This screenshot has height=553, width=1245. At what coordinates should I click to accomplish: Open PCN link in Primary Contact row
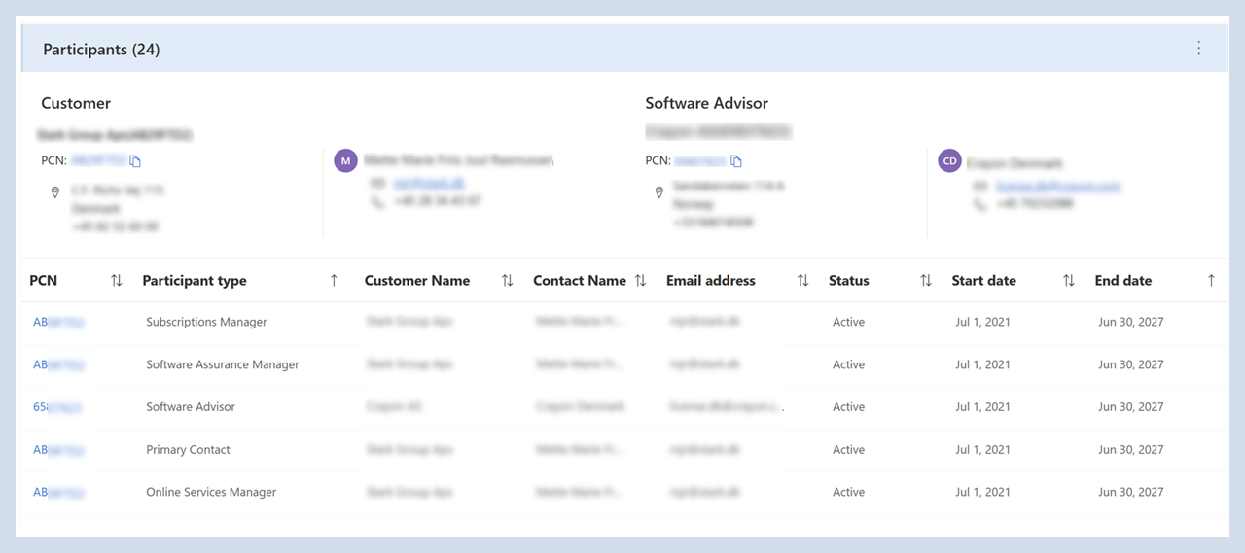click(58, 450)
